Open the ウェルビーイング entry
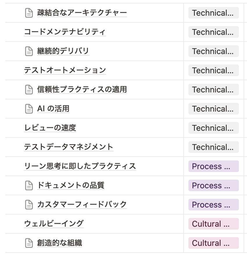Viewport: 247px width, 254px height. pyautogui.click(x=54, y=224)
